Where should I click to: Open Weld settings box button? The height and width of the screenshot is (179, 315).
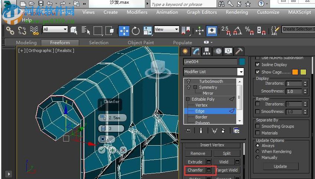(x=237, y=162)
